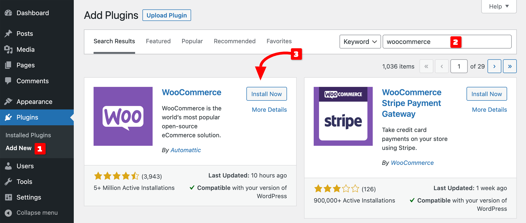Click the WooCommerce purple logo thumbnail
This screenshot has height=223, width=526.
[x=123, y=116]
